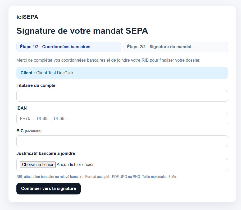Click the Merci de compléter instruction paragraph
The width and height of the screenshot is (241, 210).
point(108,60)
